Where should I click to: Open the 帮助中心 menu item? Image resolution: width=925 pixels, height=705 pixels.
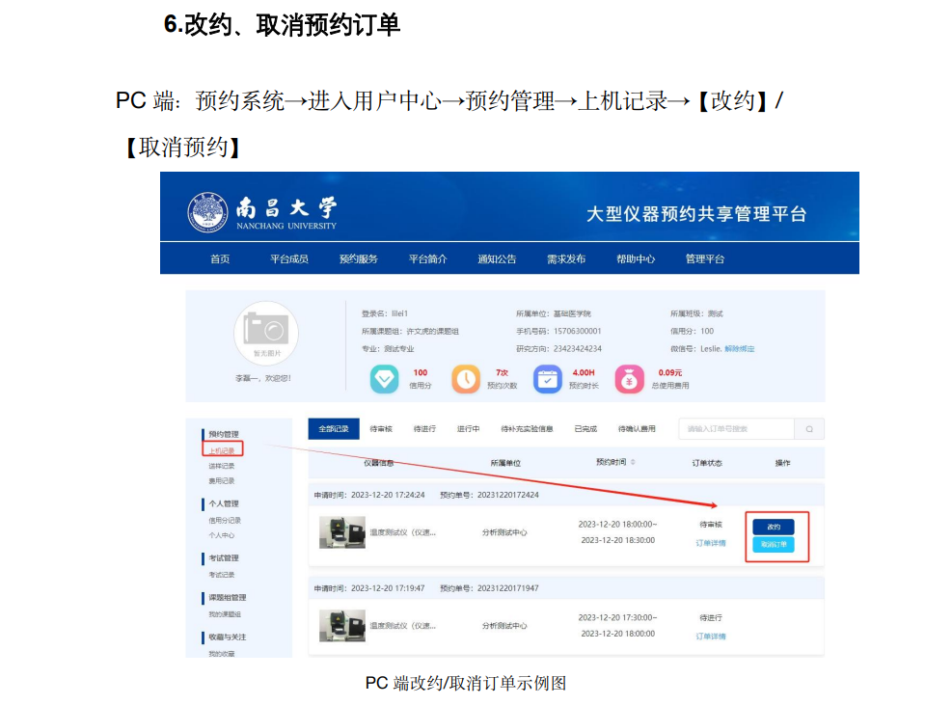tap(636, 259)
